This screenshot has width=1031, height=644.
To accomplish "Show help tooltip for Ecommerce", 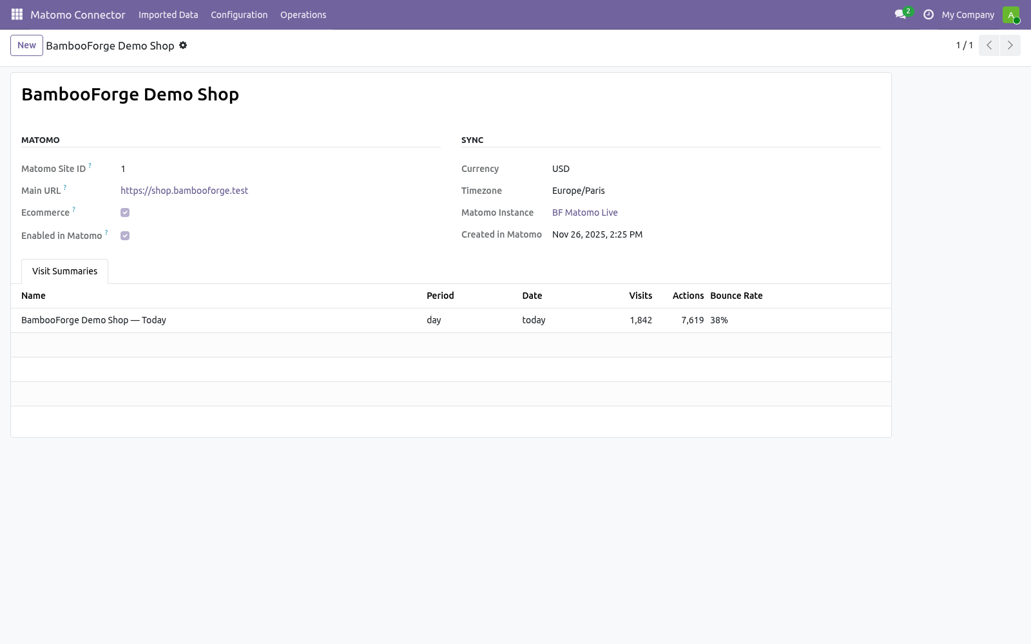I will click(73, 209).
